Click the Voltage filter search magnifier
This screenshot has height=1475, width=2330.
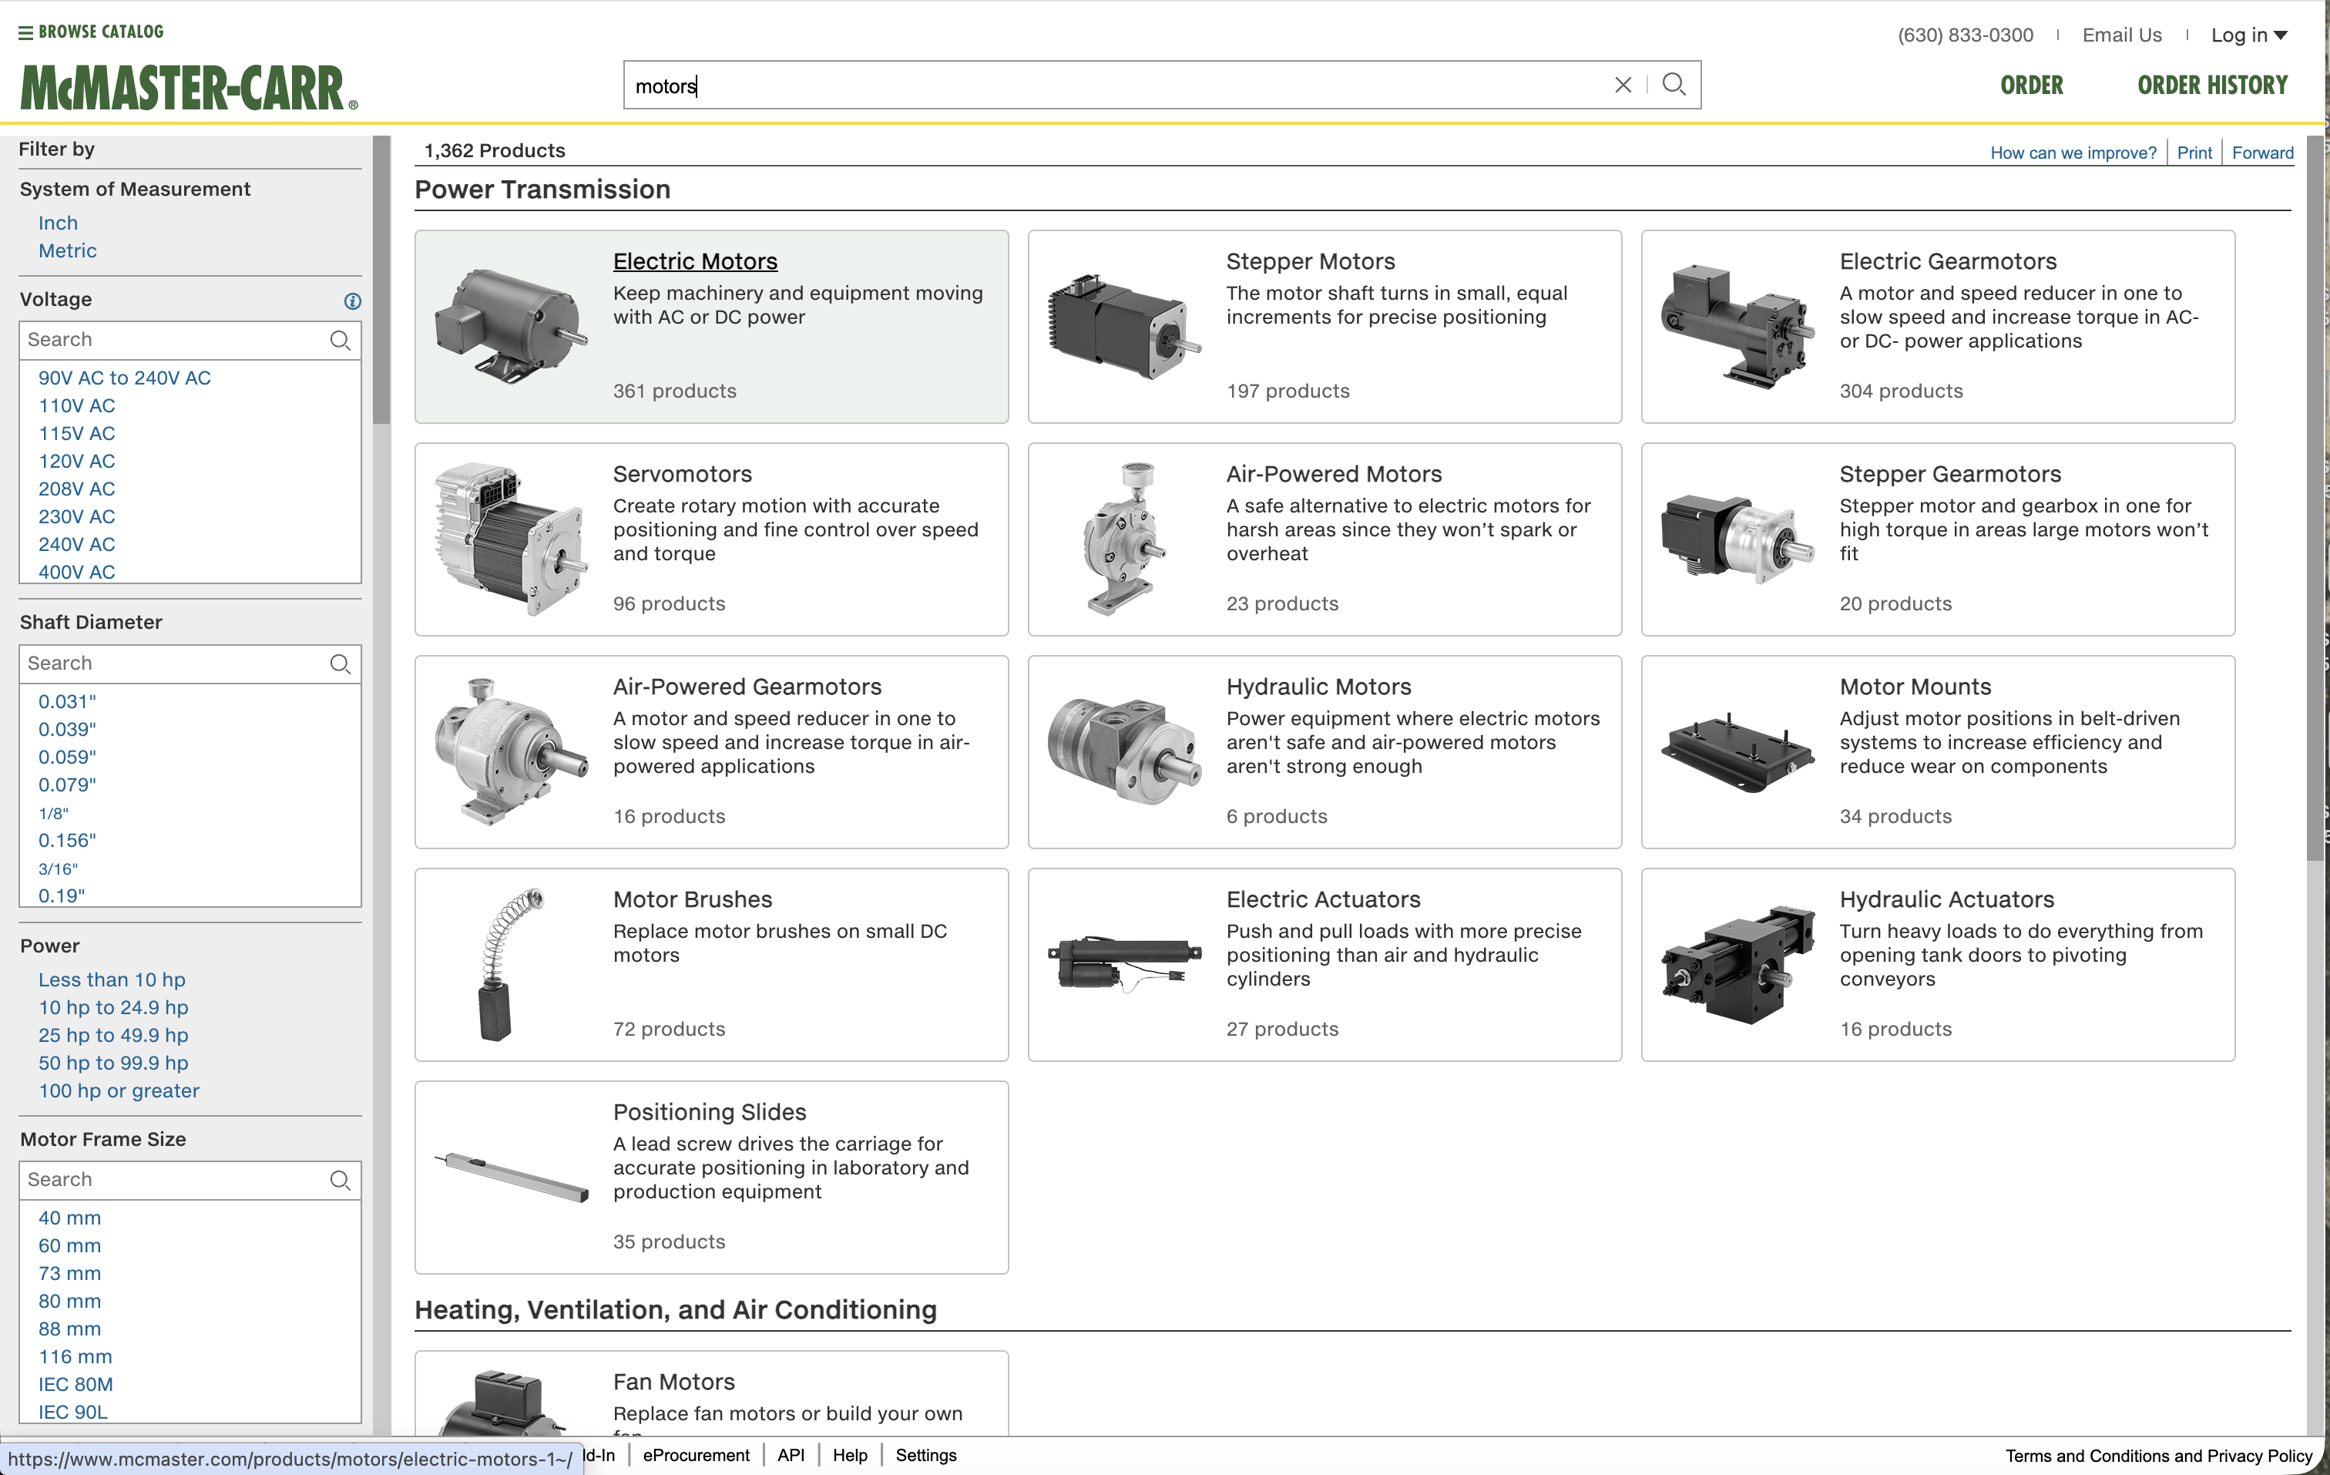(341, 341)
